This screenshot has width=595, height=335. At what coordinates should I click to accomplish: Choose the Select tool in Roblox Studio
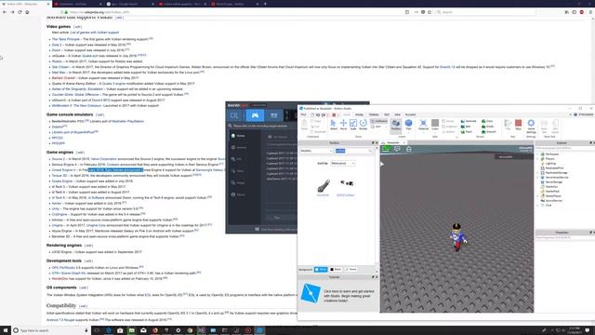(x=333, y=125)
